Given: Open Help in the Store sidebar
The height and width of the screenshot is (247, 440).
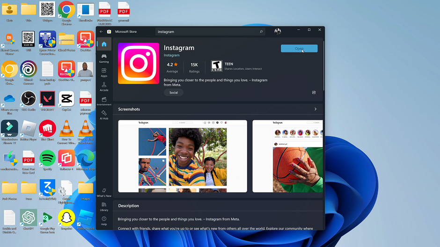Looking at the screenshot, I should point(104,221).
